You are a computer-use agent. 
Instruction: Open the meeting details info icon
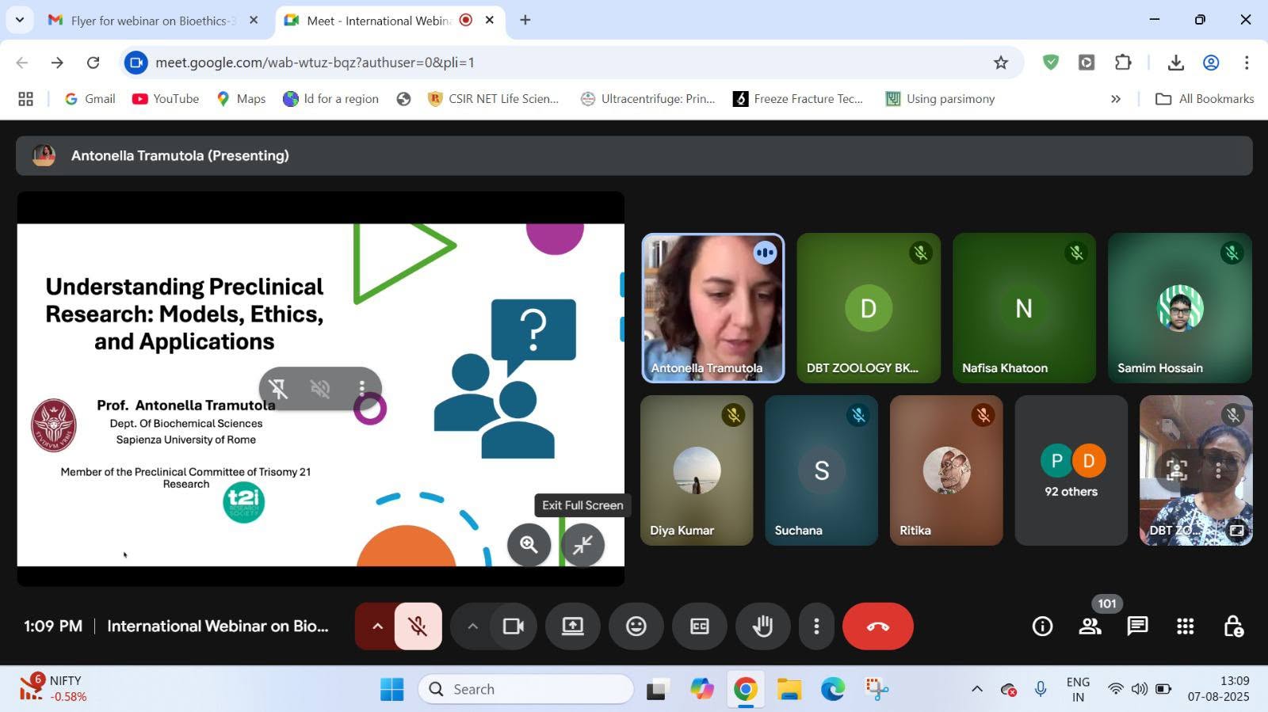point(1042,626)
